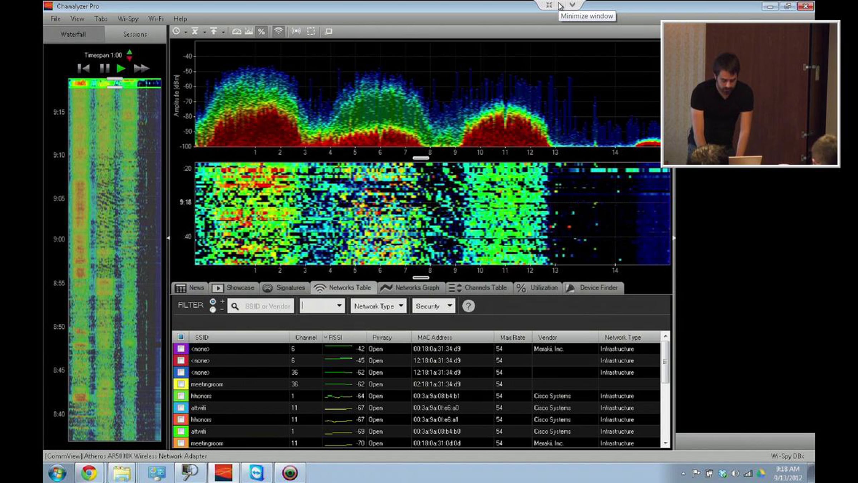Click the filter help question mark icon
Image resolution: width=858 pixels, height=483 pixels.
point(468,306)
